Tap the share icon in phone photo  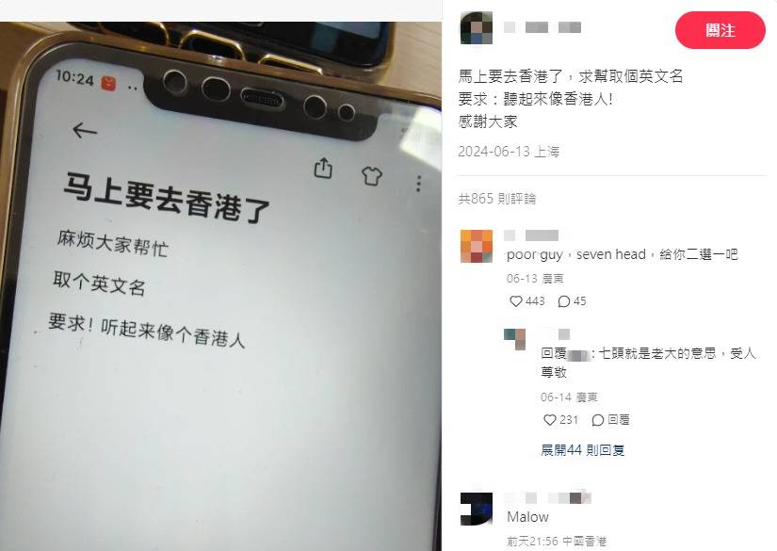point(324,168)
